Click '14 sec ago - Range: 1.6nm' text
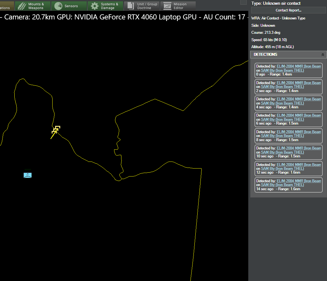Image resolution: width=327 pixels, height=281 pixels. pos(278,189)
